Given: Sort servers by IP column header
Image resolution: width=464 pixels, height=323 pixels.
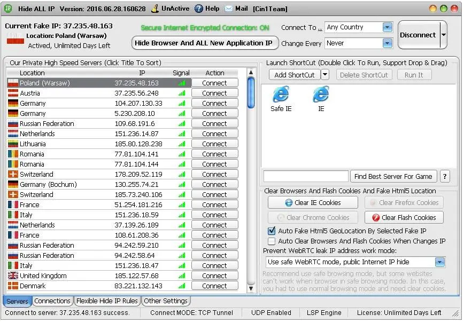Looking at the screenshot, I should pyautogui.click(x=142, y=73).
